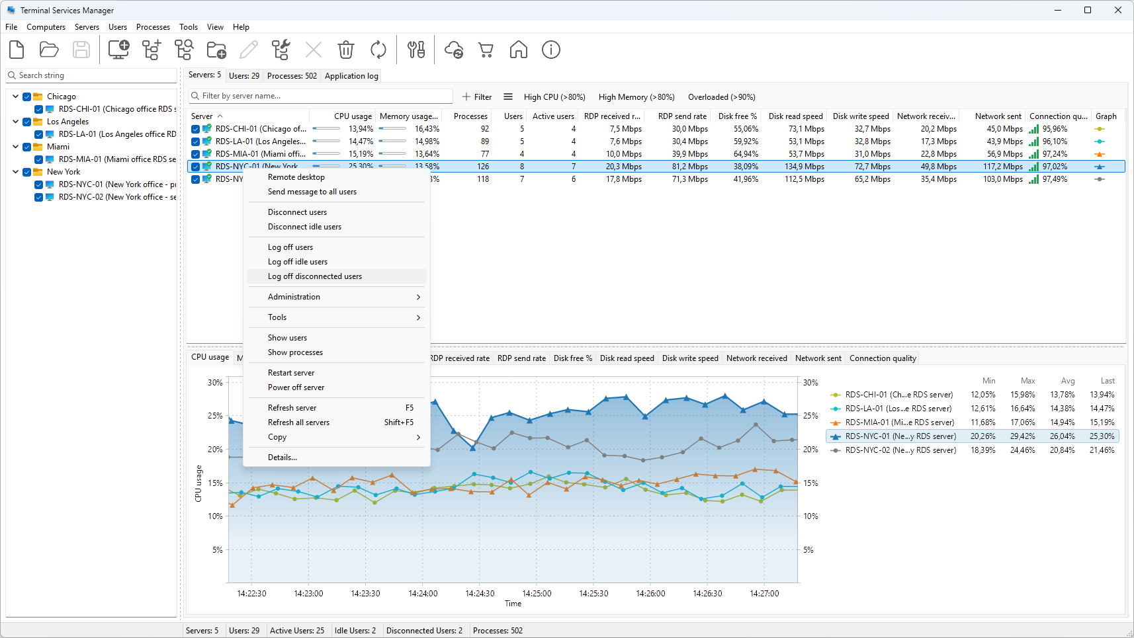This screenshot has height=638, width=1134.
Task: Expand the Administration submenu
Action: click(336, 297)
